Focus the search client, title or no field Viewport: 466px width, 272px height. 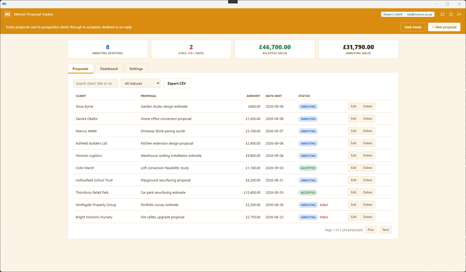96,83
